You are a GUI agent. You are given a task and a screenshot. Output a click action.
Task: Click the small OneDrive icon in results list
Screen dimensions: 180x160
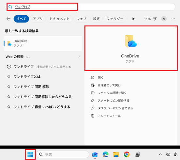pyautogui.click(x=9, y=43)
